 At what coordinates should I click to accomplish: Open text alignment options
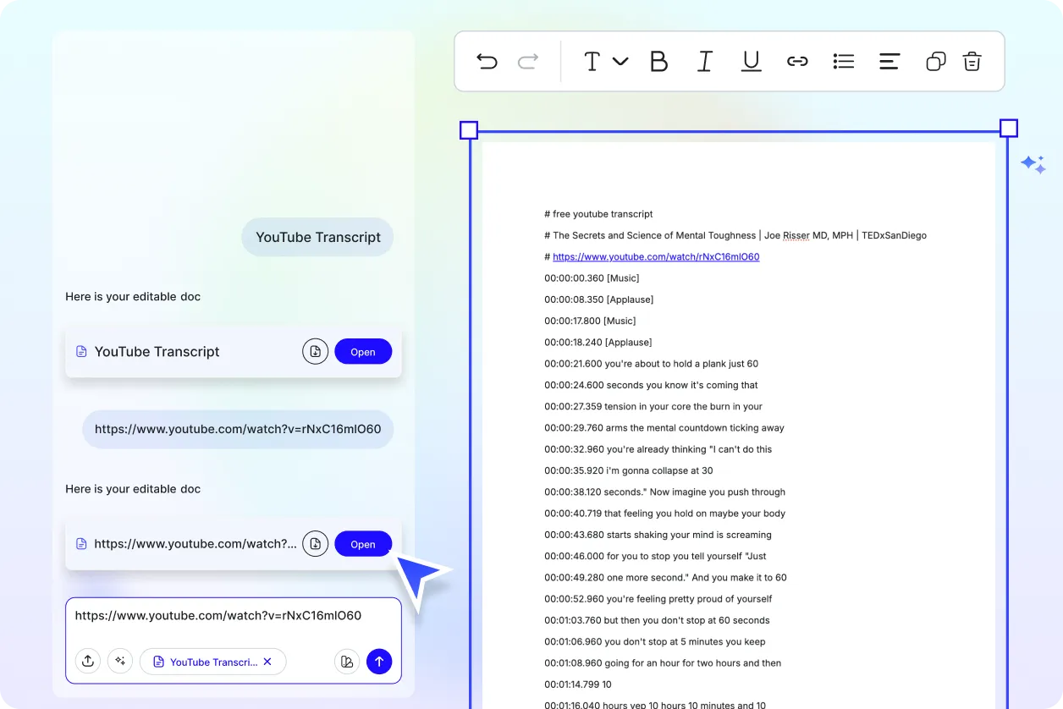pyautogui.click(x=889, y=61)
